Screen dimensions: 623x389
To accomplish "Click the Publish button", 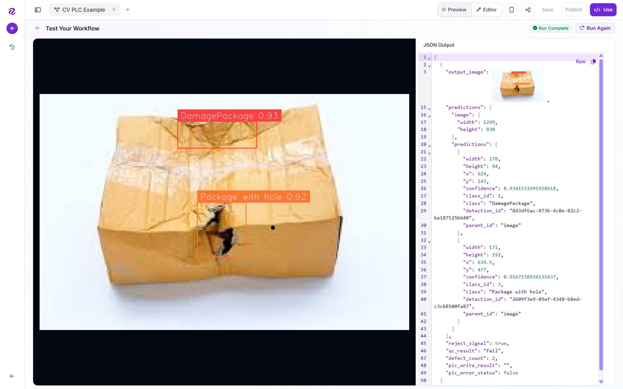I will [574, 10].
